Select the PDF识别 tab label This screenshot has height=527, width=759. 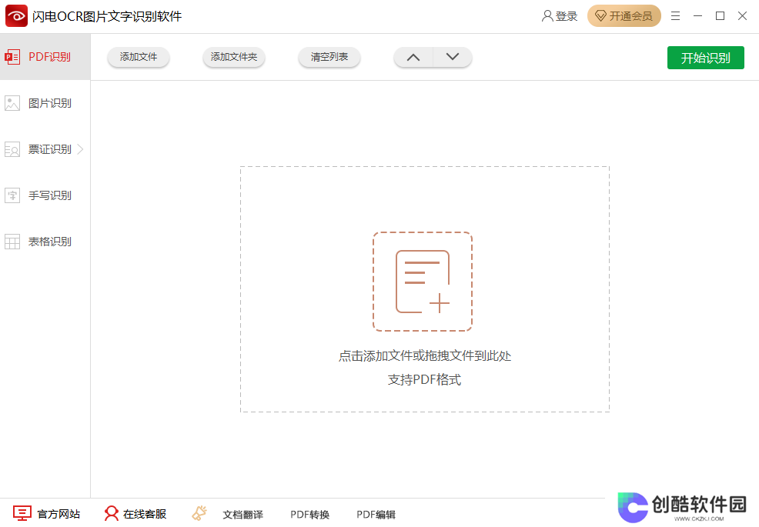tap(49, 57)
